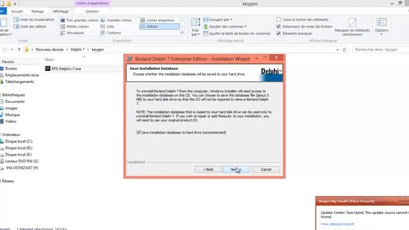The width and height of the screenshot is (409, 230).
Task: Cancel the Delphi installation wizard
Action: (266, 169)
